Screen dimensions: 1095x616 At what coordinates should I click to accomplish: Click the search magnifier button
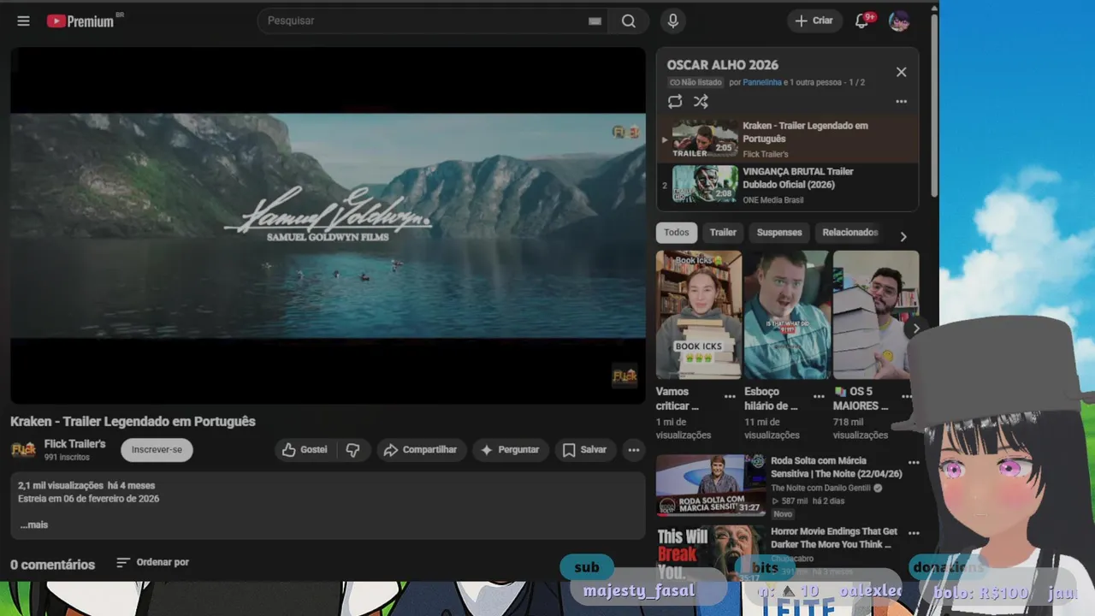click(629, 21)
